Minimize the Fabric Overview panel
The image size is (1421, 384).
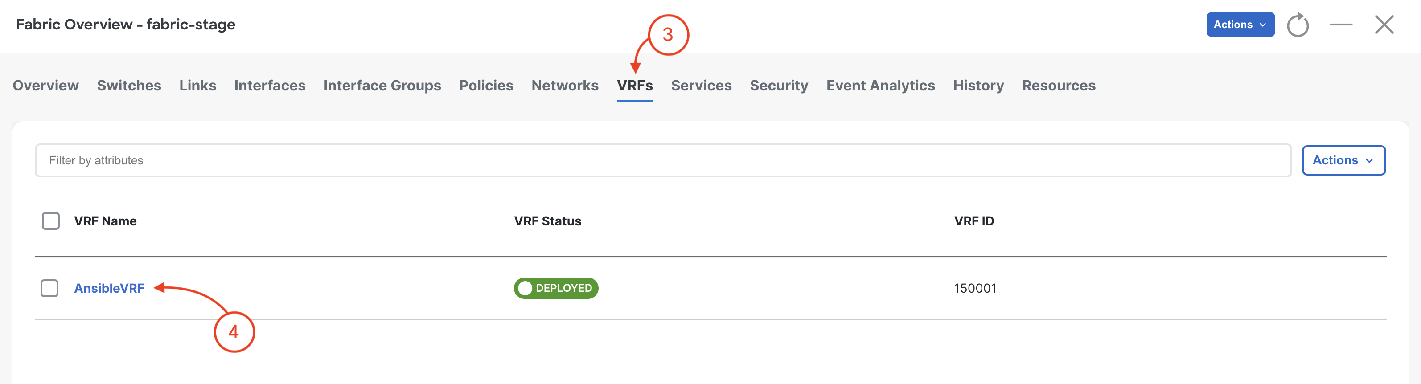[1340, 25]
